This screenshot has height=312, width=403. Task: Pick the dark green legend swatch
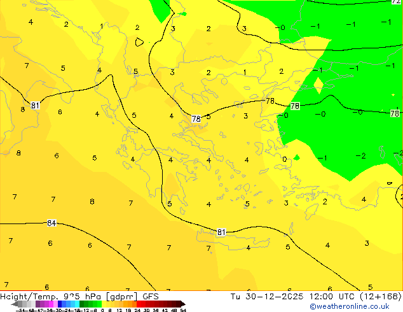coord(82,304)
